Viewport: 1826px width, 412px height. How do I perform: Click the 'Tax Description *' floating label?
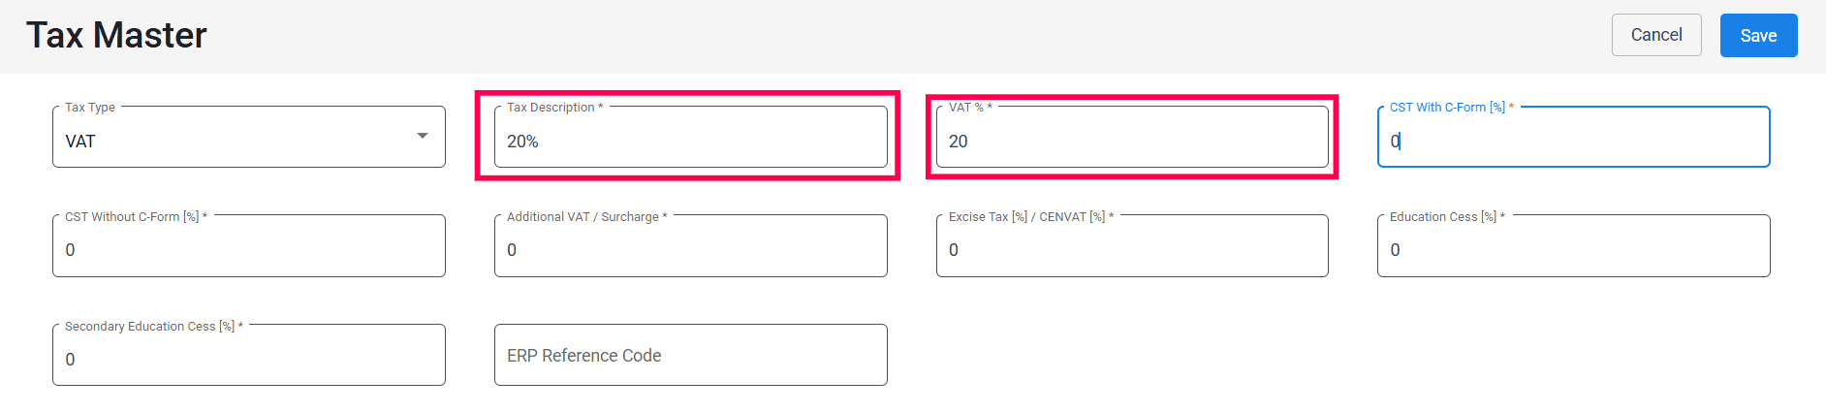point(554,108)
